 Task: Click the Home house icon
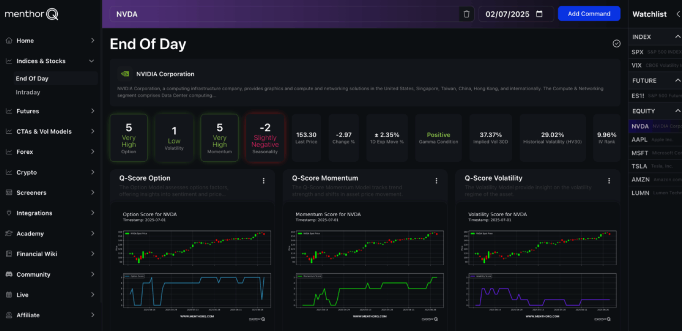[9, 41]
